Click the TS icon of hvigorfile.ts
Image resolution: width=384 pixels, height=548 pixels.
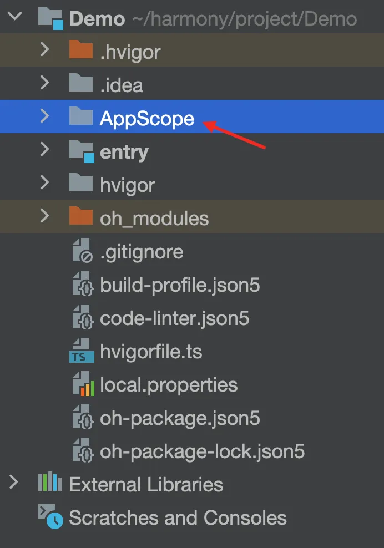(82, 351)
